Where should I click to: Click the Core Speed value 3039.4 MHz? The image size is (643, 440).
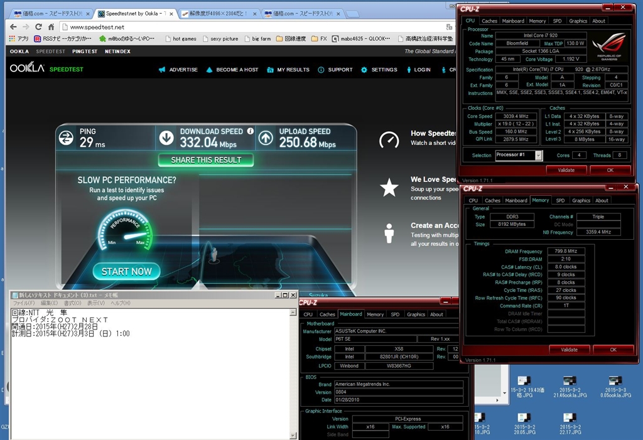pos(516,116)
